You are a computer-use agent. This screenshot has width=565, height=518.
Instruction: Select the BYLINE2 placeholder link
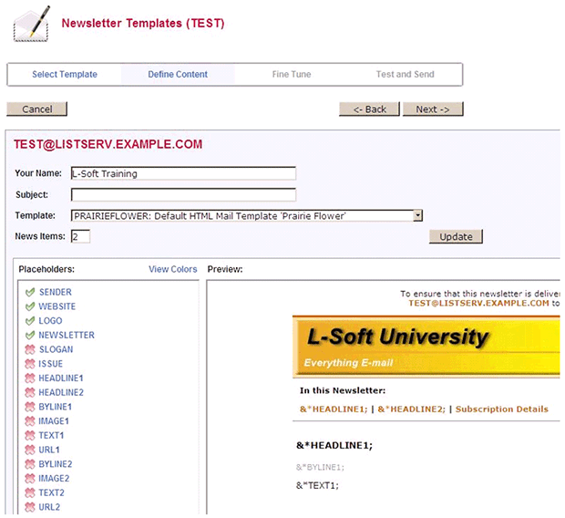pos(56,464)
